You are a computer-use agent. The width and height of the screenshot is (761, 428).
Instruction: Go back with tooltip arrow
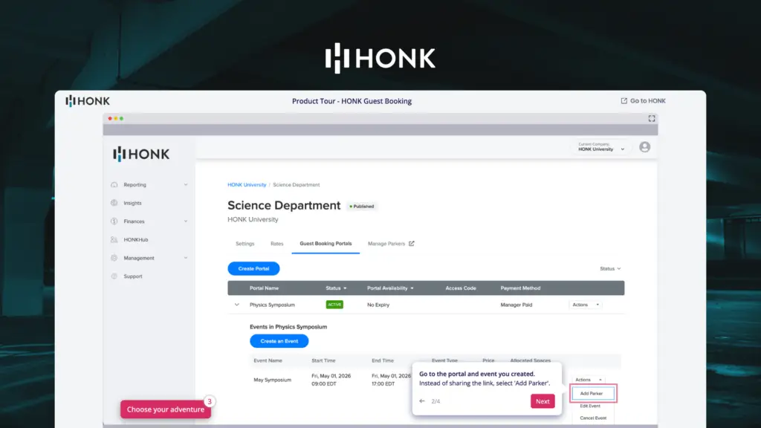tap(422, 401)
